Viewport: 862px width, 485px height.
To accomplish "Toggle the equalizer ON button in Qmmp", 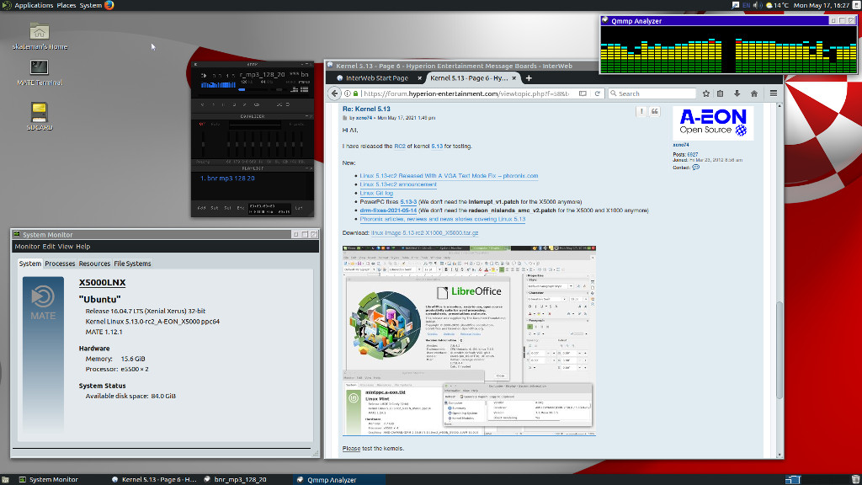I will (x=202, y=125).
